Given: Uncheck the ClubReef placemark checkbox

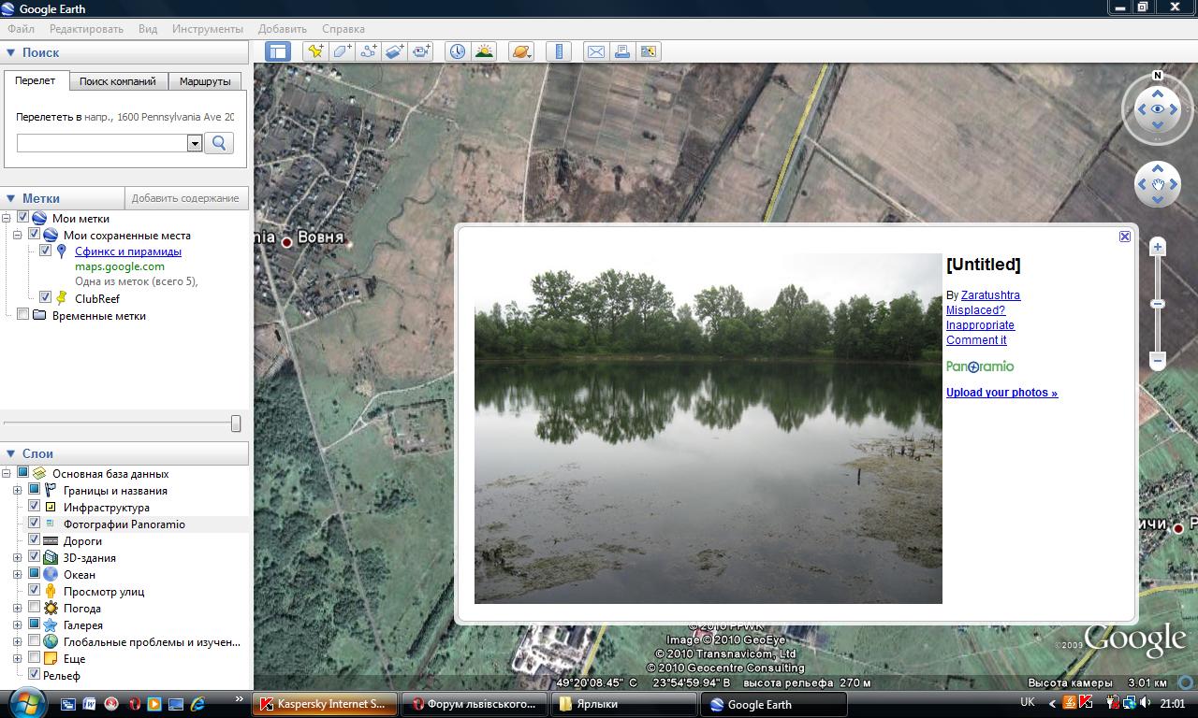Looking at the screenshot, I should coord(45,297).
